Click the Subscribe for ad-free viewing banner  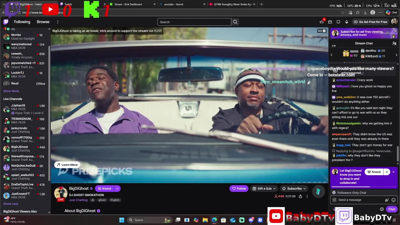click(x=364, y=33)
